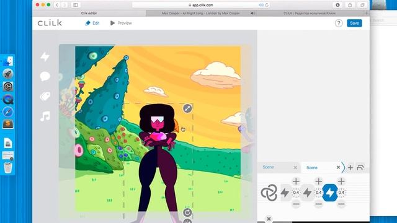Open Trash in the Dock
Image resolution: width=397 pixels, height=223 pixels.
coord(8,167)
